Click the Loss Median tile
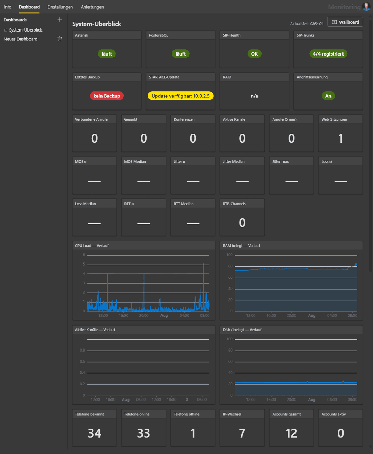 (94, 218)
